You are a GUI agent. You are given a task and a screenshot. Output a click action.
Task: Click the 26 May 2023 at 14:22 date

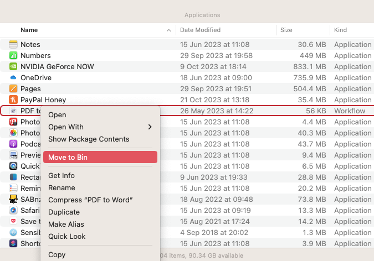[217, 111]
